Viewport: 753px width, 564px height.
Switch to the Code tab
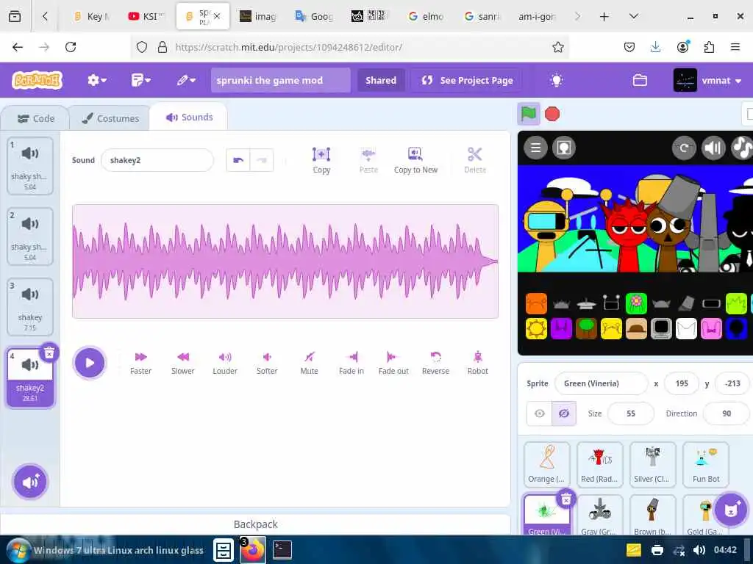pos(36,118)
